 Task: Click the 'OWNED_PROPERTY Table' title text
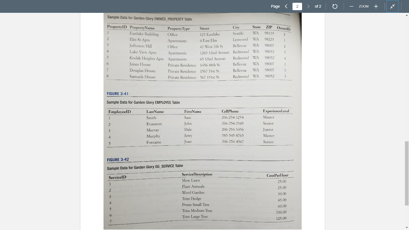(x=173, y=19)
